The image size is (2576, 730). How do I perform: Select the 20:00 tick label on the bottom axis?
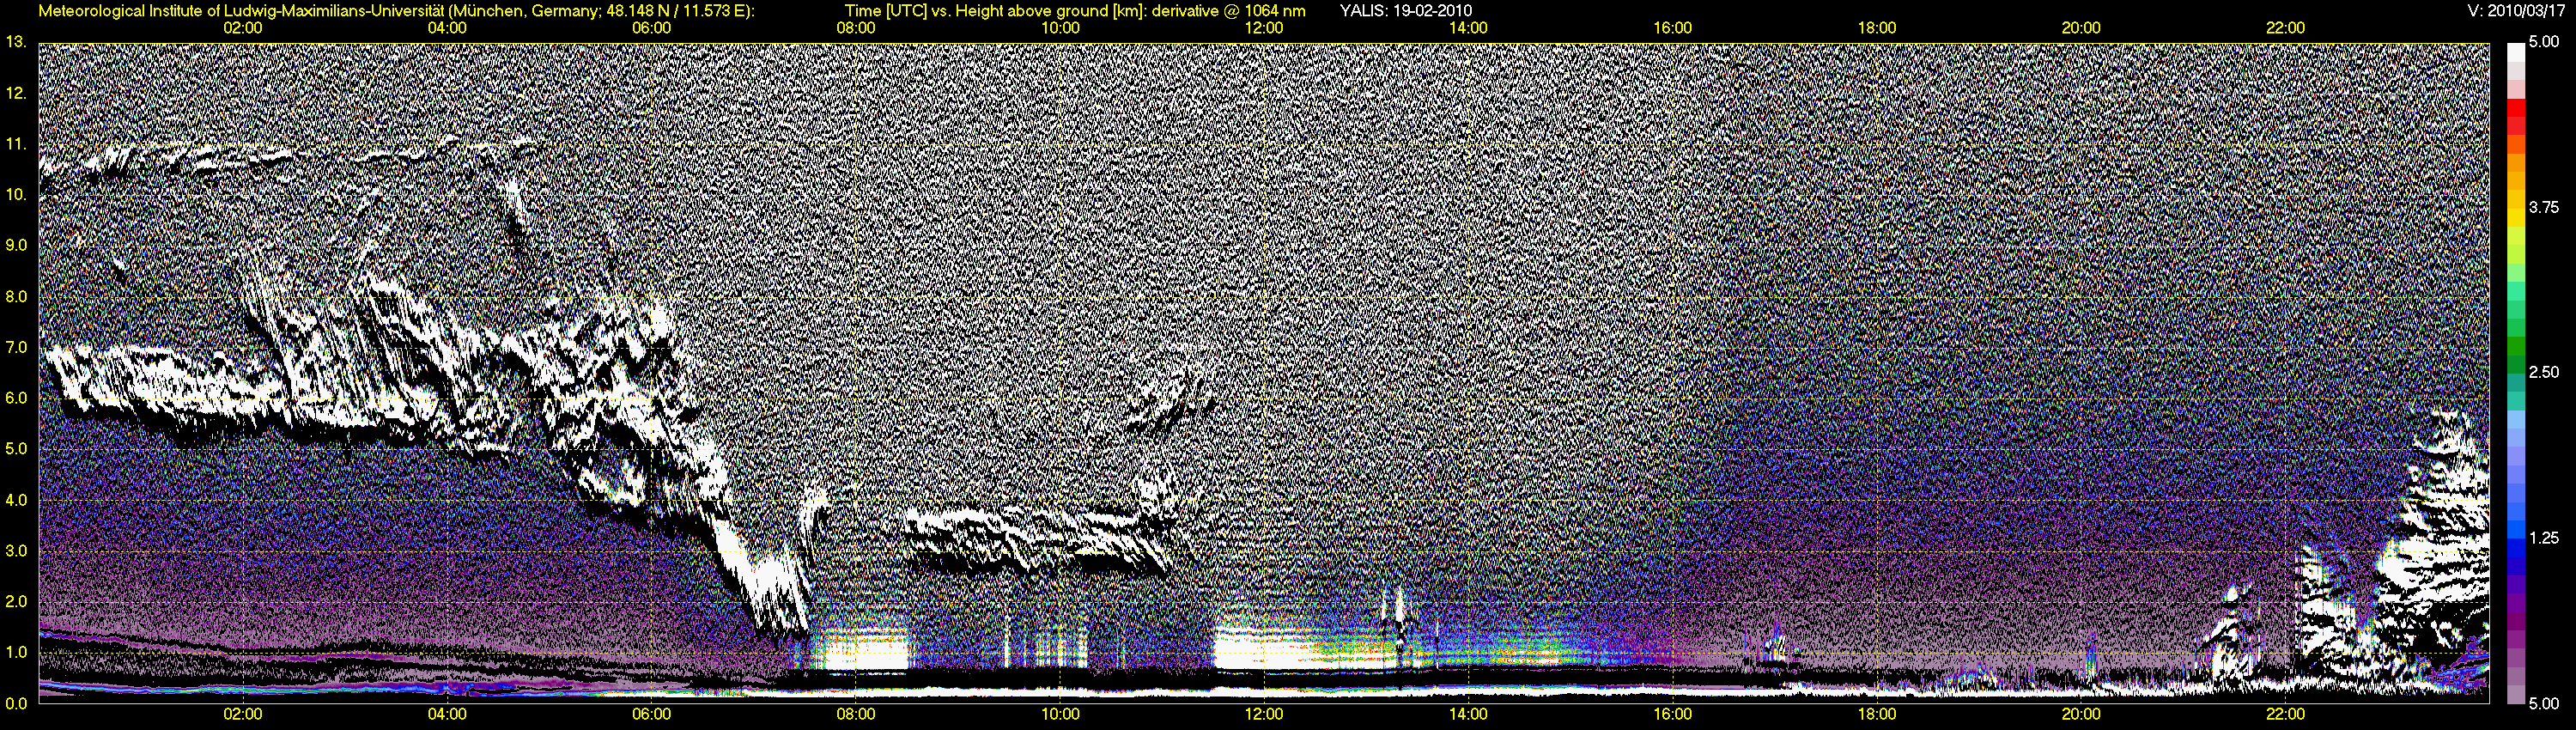(x=2081, y=714)
